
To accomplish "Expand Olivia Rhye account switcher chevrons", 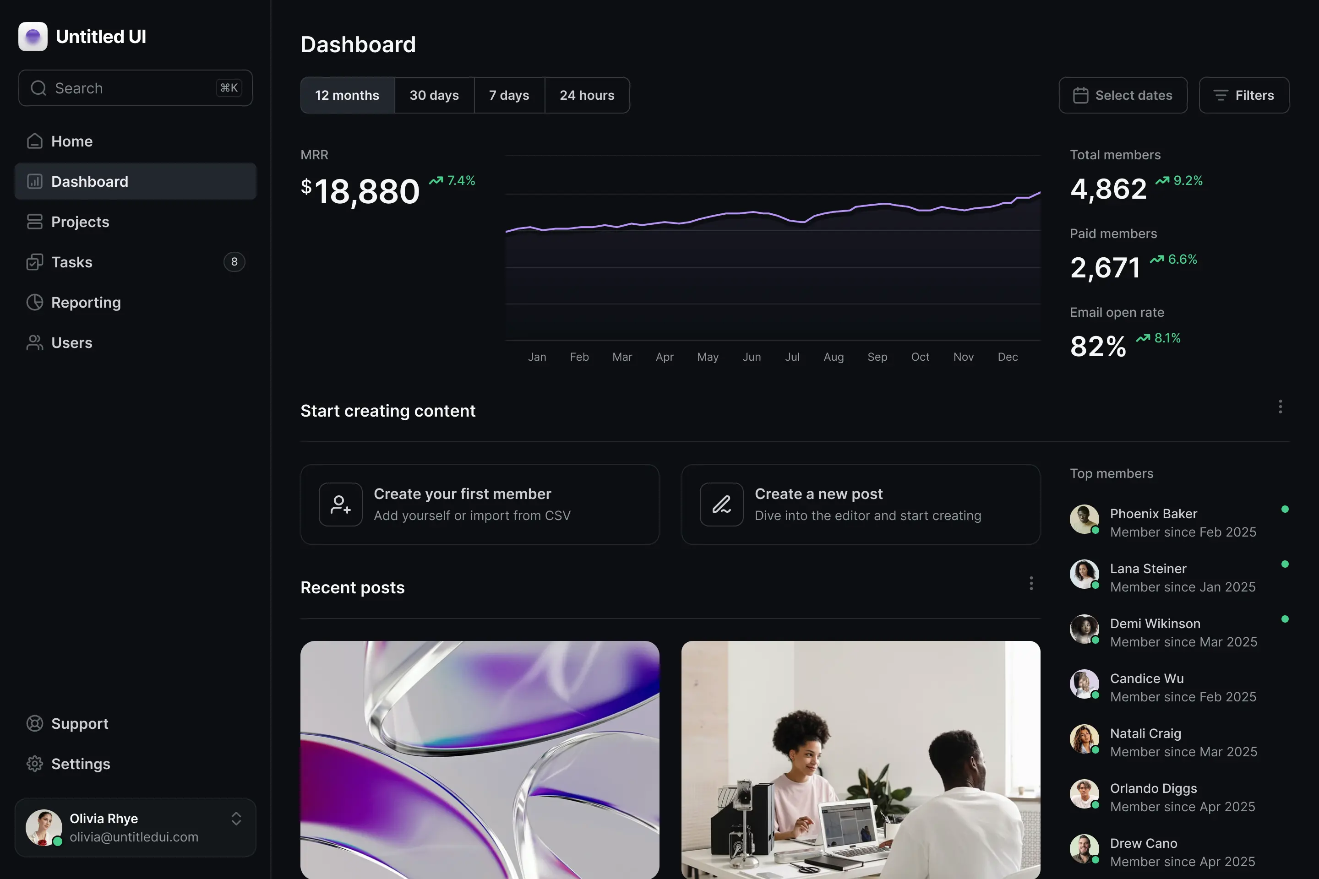I will [x=236, y=819].
